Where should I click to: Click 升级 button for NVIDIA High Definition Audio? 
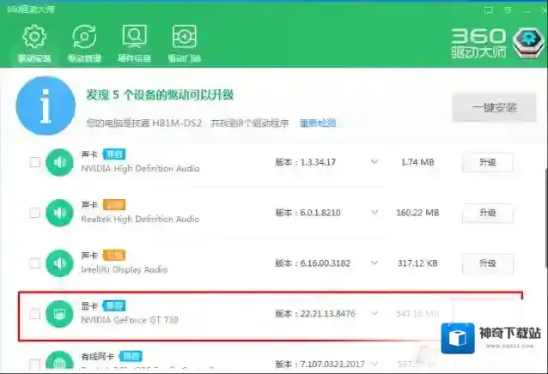(487, 162)
